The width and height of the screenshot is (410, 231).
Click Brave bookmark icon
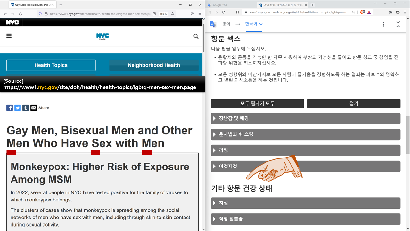click(x=237, y=12)
